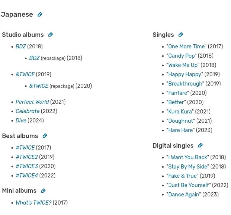The width and height of the screenshot is (231, 215).
Task: Open the Celebrate album link
Action: (28, 111)
